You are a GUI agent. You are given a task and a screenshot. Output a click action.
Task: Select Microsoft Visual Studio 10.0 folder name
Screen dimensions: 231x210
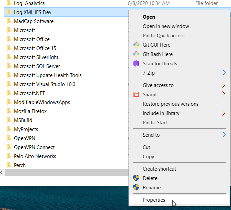[45, 84]
